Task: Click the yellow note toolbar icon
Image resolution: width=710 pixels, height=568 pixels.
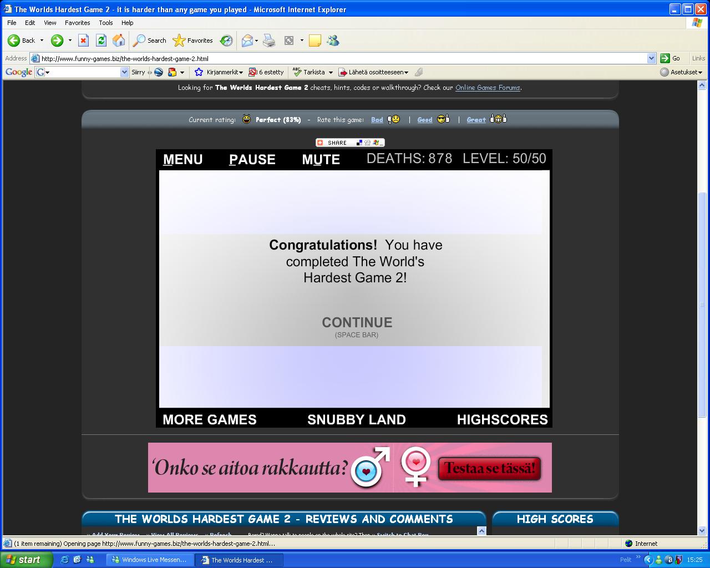Action: [315, 40]
